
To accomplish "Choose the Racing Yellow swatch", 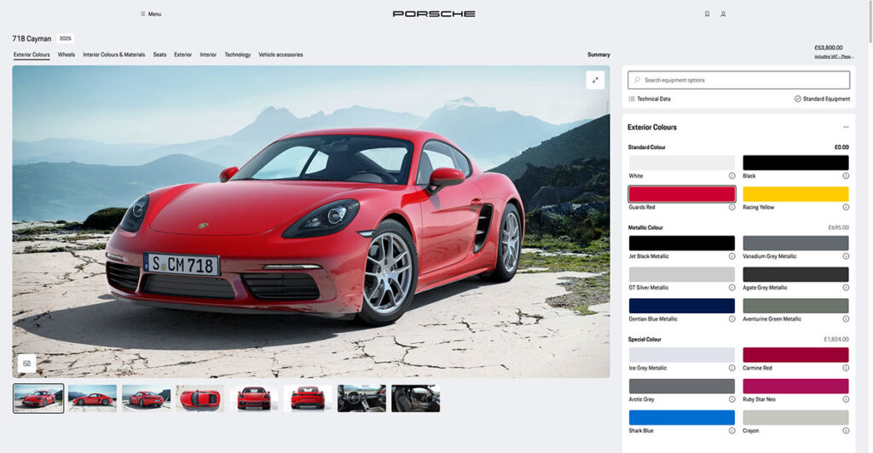I will [x=795, y=194].
